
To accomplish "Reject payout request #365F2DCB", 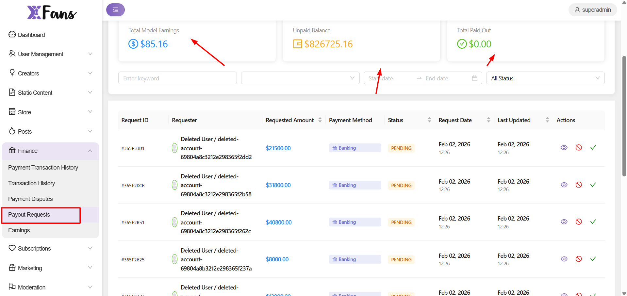I will tap(578, 185).
